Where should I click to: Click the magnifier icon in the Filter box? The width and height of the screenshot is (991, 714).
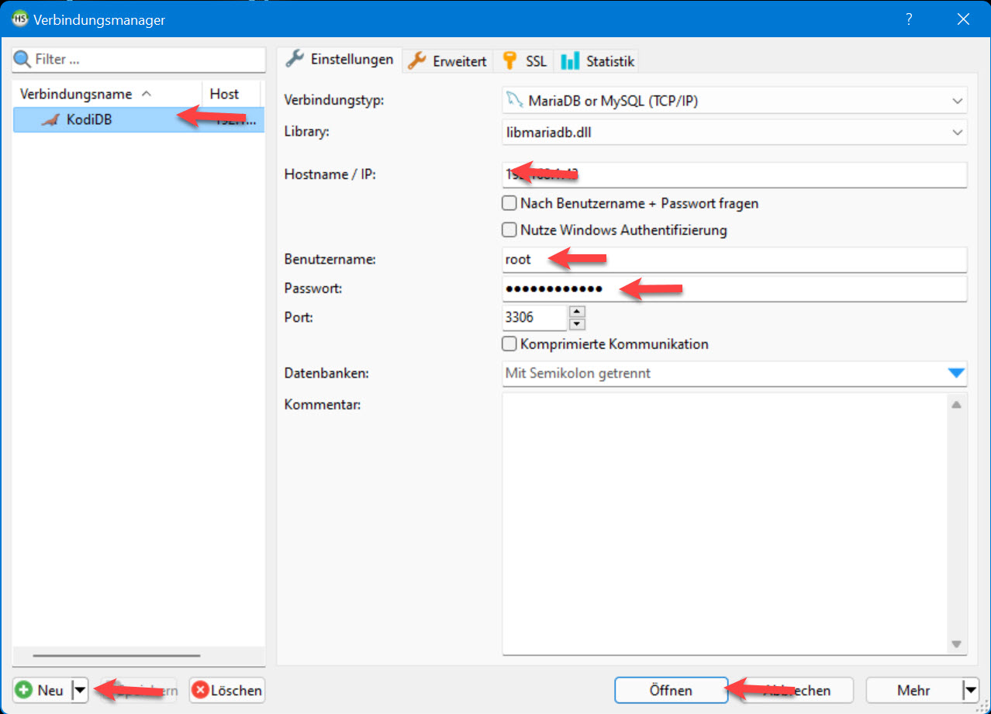pyautogui.click(x=22, y=59)
